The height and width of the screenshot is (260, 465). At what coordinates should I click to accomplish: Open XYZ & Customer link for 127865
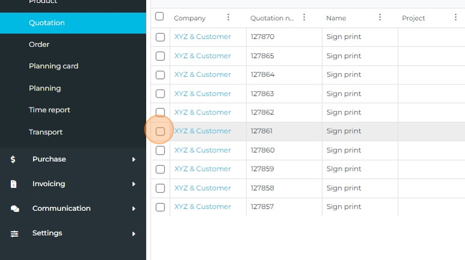point(202,56)
